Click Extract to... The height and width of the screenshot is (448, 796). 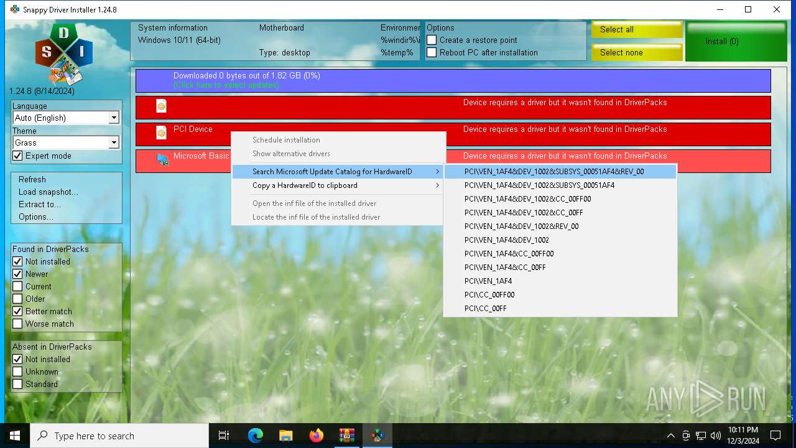tap(40, 204)
